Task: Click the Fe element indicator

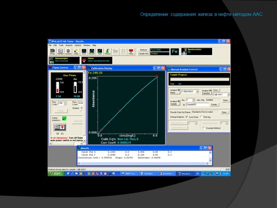Action: [175, 51]
